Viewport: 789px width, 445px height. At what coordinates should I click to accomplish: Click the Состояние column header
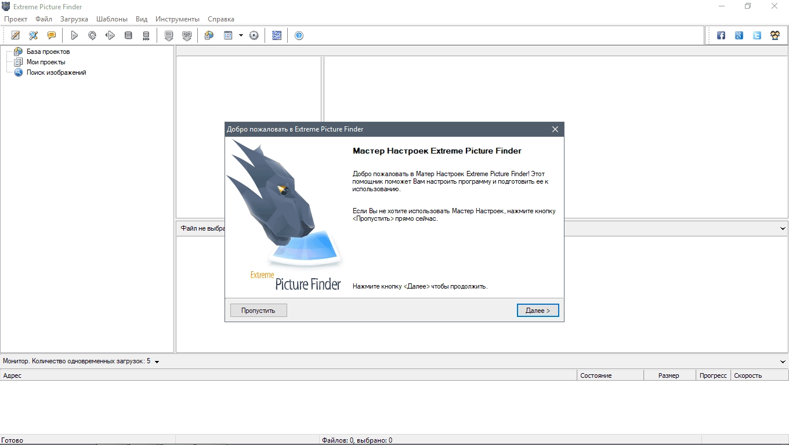click(610, 375)
